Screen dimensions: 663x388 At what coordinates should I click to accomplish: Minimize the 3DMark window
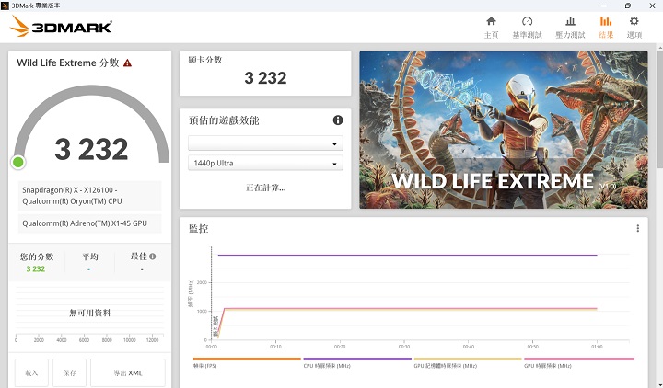click(604, 6)
